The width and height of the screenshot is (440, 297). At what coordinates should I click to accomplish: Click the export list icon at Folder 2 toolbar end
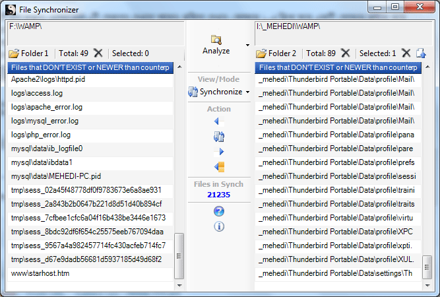pyautogui.click(x=421, y=53)
